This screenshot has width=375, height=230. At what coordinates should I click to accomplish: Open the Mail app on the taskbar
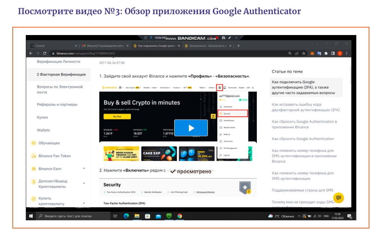point(158,216)
